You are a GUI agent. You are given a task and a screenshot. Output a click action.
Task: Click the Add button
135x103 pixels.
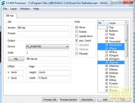105,99
